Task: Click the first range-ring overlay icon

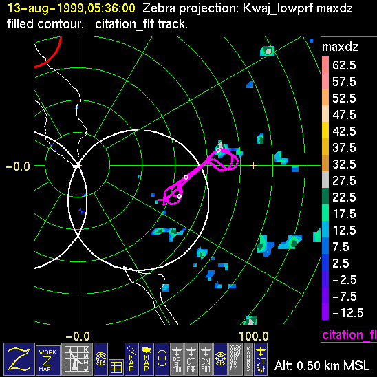Action: (100, 359)
